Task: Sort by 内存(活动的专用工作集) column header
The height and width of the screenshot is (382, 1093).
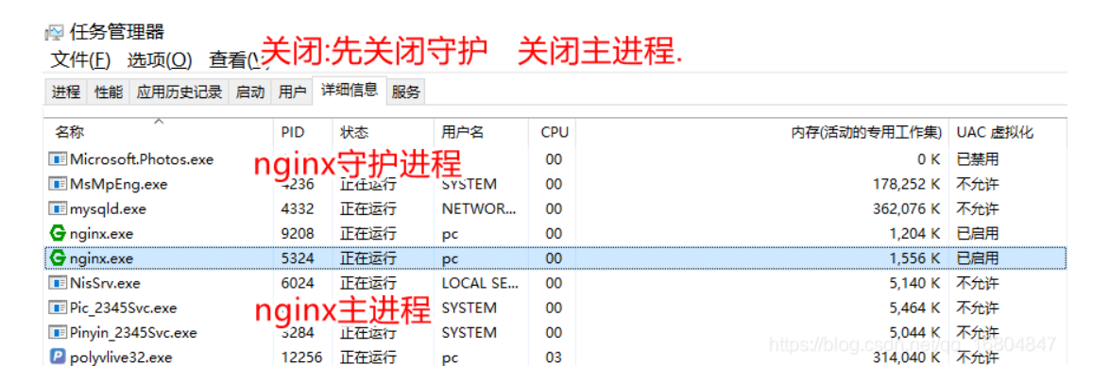Action: 763,131
